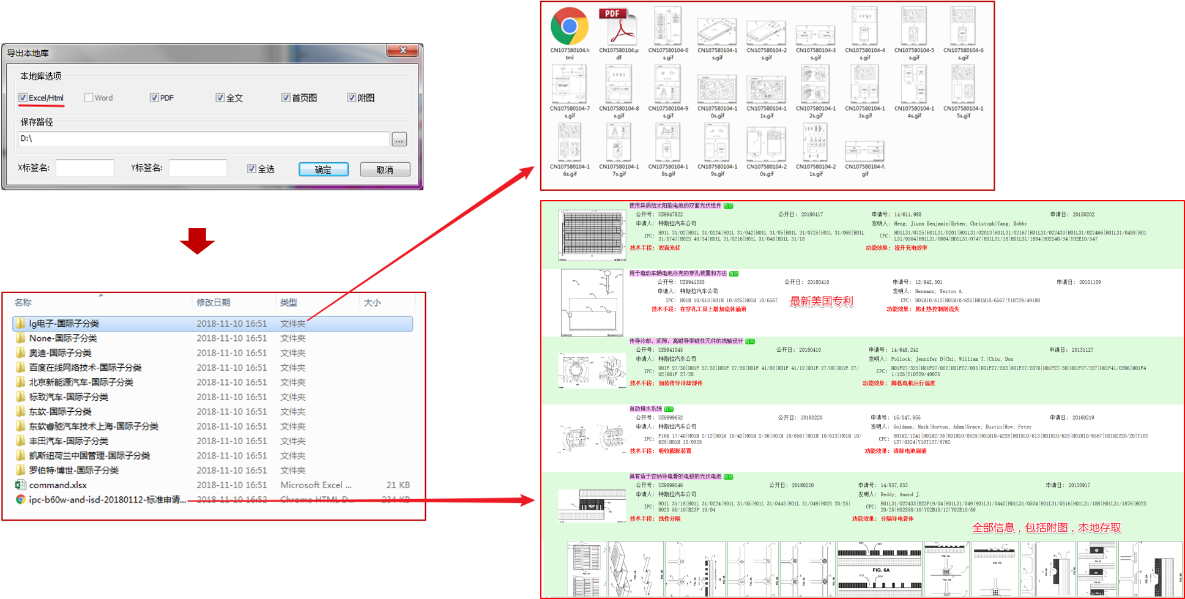Click the X标签名 input field
Image resolution: width=1185 pixels, height=599 pixels.
point(84,168)
